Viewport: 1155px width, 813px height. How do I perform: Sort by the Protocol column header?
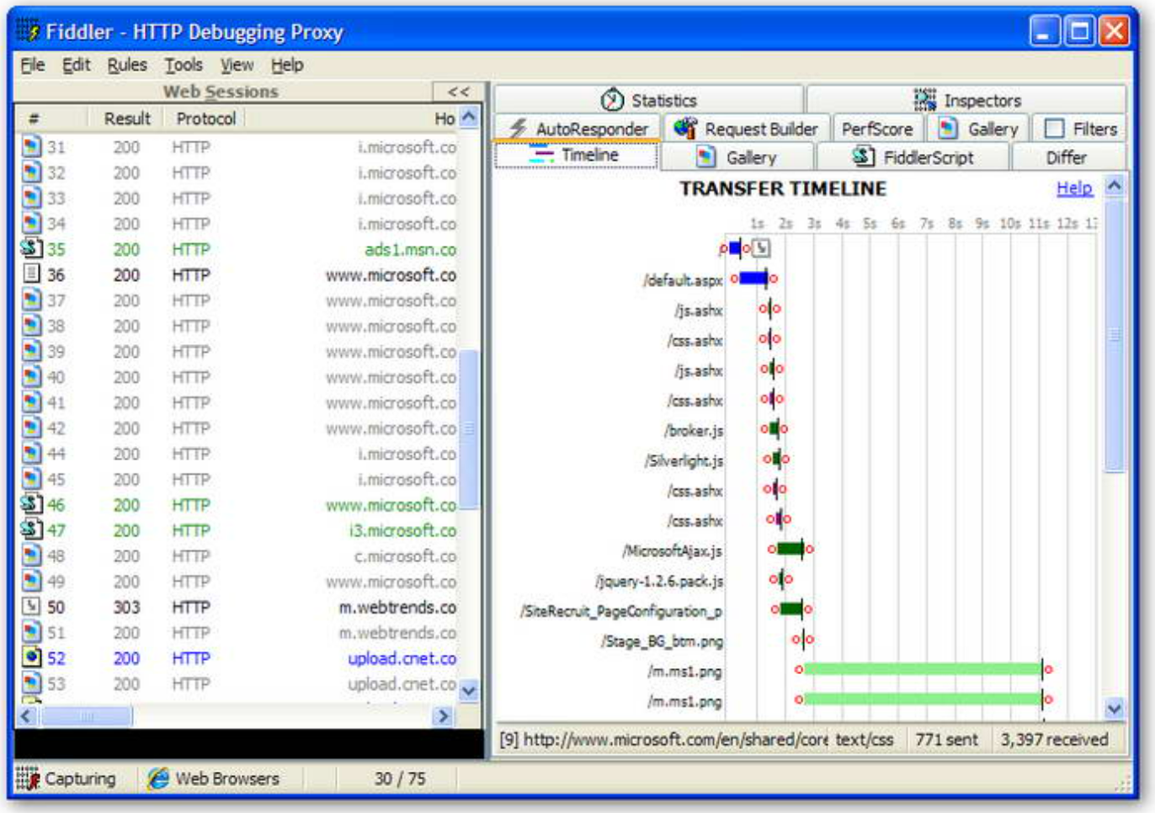pos(206,119)
